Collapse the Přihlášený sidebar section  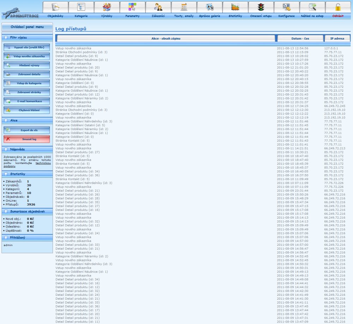[x=6, y=237]
